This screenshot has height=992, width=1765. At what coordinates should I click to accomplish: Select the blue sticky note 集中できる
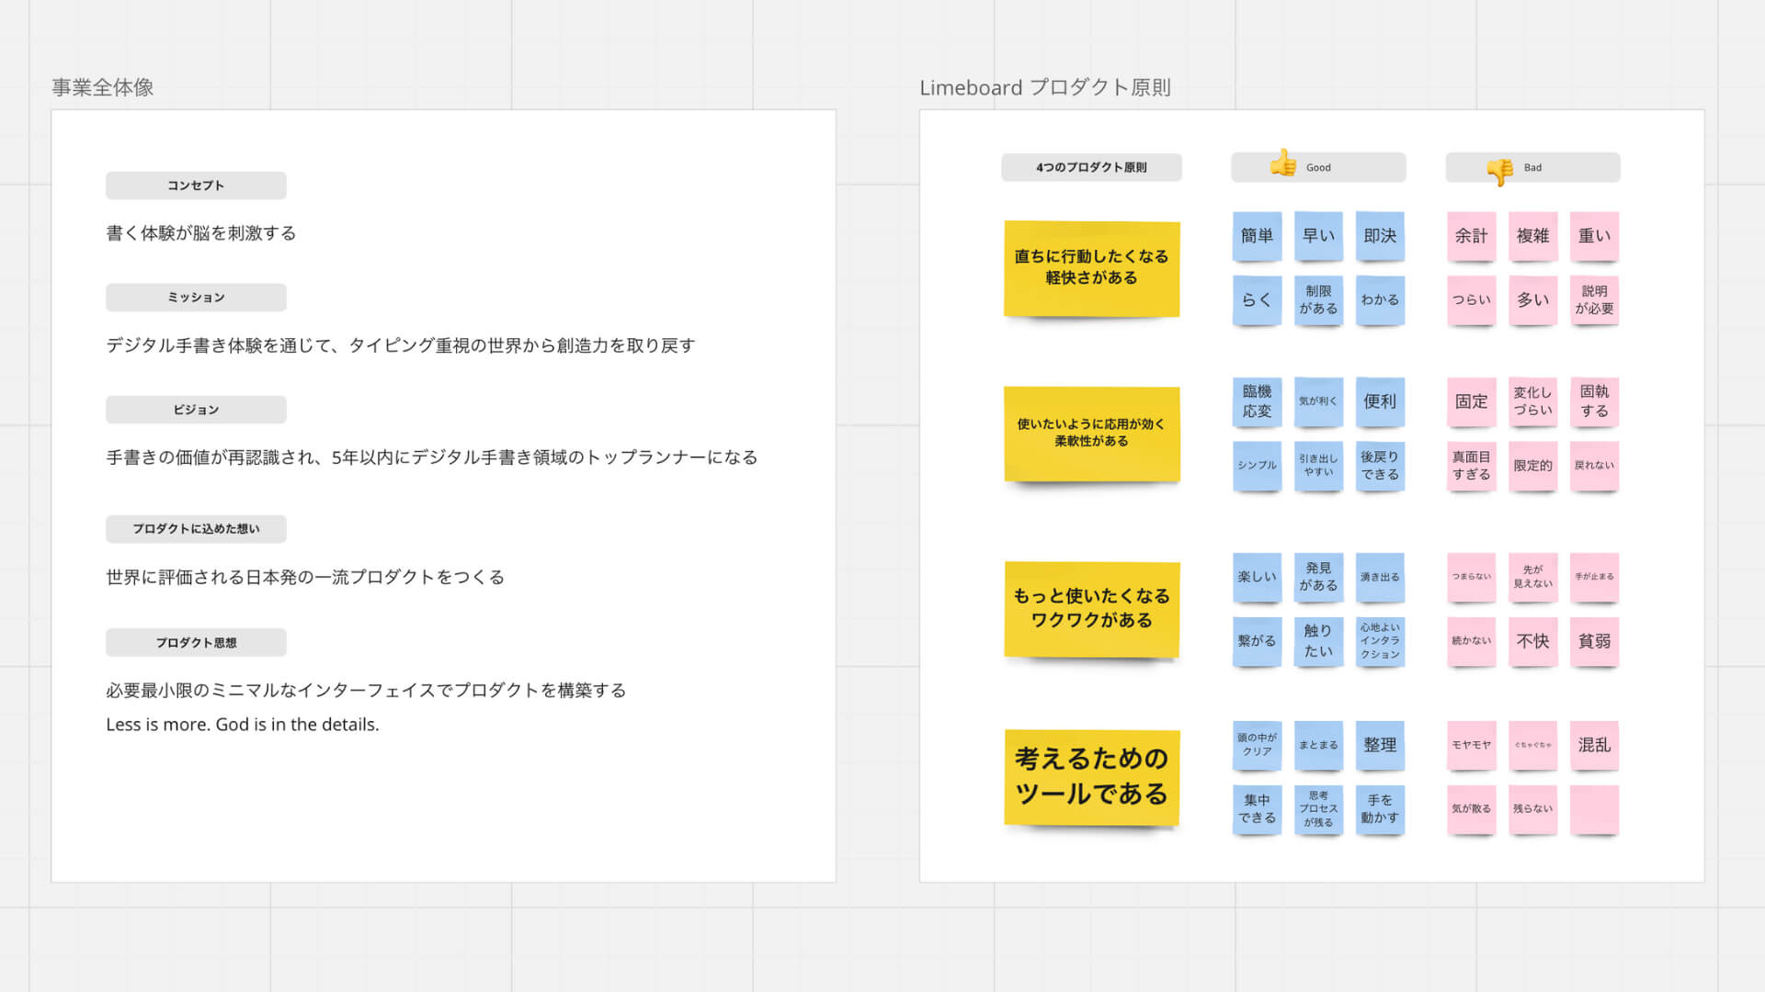pos(1257,809)
